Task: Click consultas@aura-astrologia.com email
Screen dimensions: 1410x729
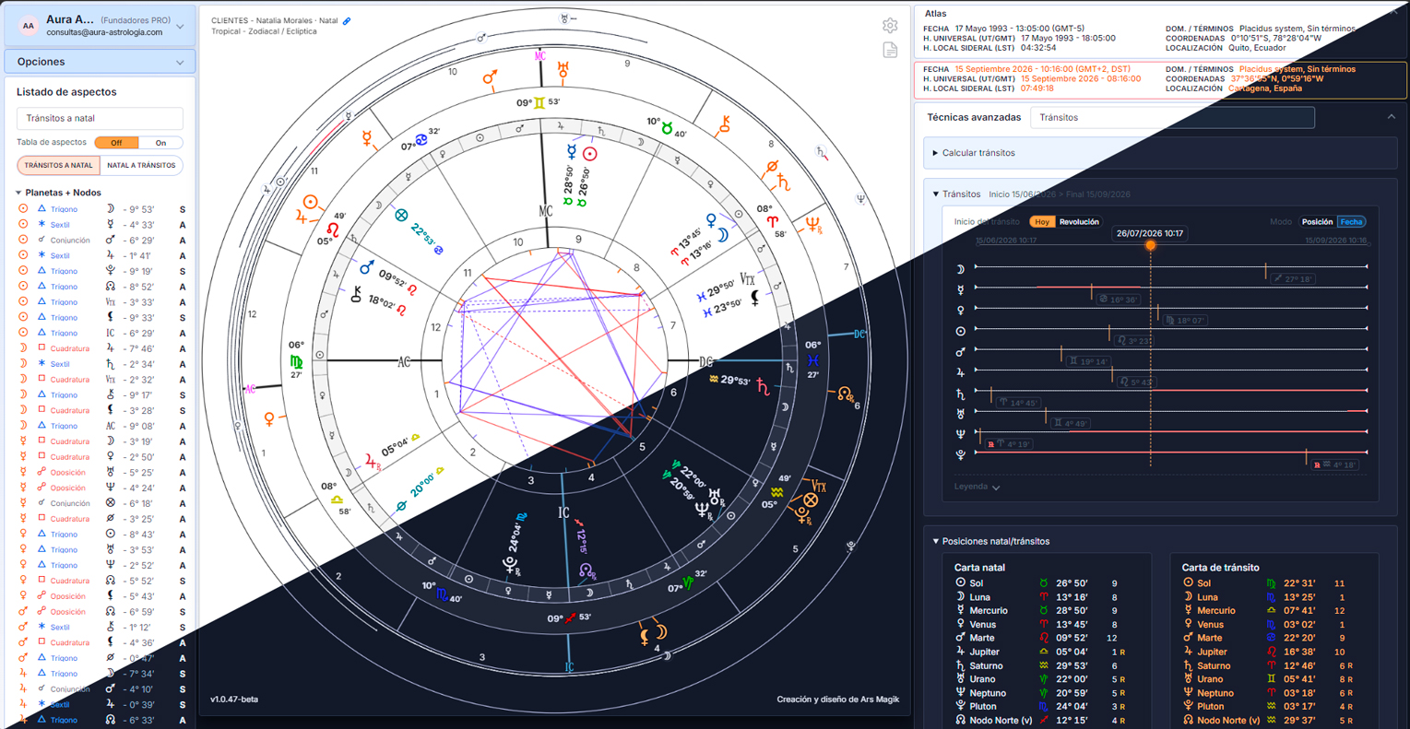Action: [x=104, y=32]
